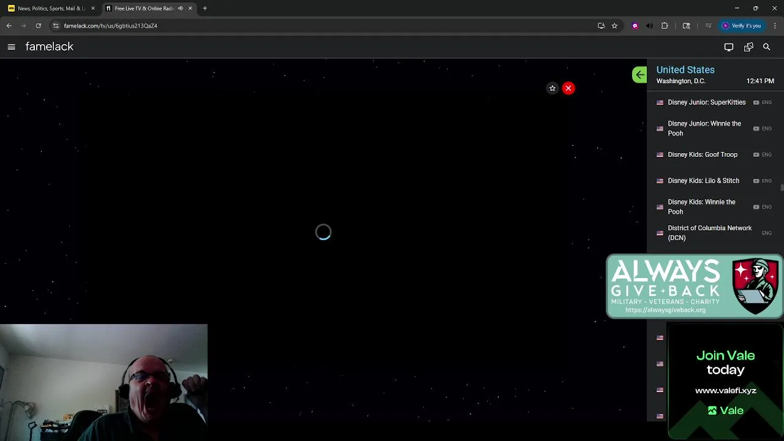Collapse channel list with green arrow
The image size is (784, 441).
tap(639, 75)
